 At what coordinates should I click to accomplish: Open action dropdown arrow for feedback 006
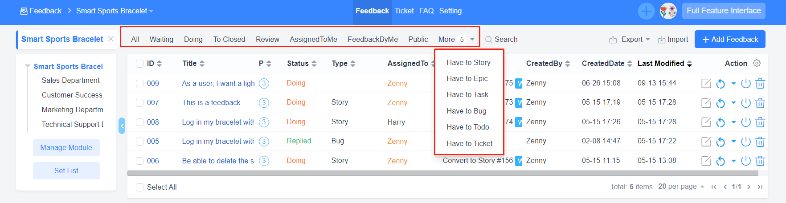733,161
